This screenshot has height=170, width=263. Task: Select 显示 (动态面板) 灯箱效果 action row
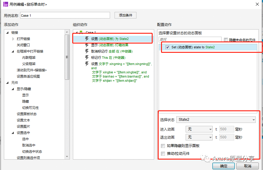click(110, 45)
